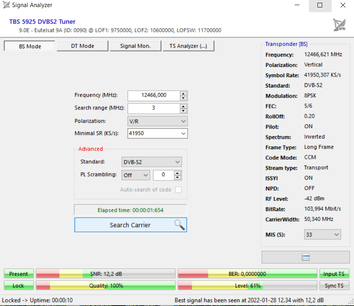The width and height of the screenshot is (354, 306).
Task: Switch to DT Mode tab
Action: point(82,46)
